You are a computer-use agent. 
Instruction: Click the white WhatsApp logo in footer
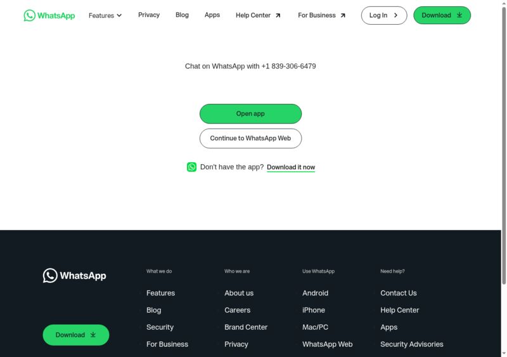click(75, 275)
